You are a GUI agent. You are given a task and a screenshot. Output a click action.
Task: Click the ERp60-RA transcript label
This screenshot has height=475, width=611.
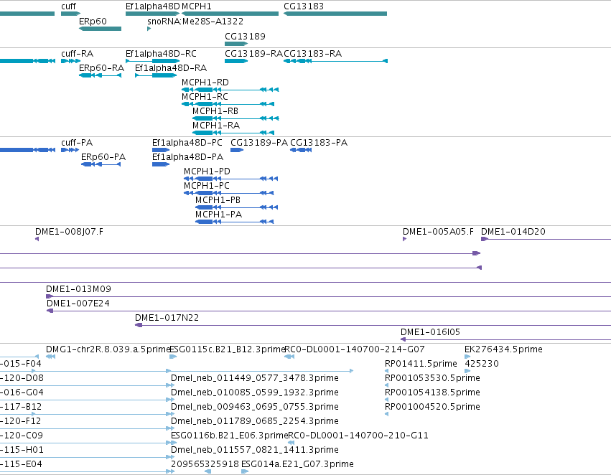pyautogui.click(x=101, y=67)
